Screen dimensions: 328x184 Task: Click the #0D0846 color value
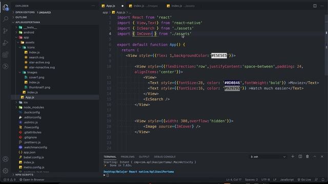(232, 83)
